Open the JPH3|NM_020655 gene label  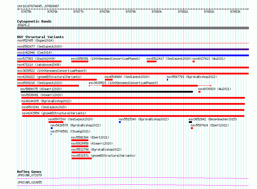(29, 182)
